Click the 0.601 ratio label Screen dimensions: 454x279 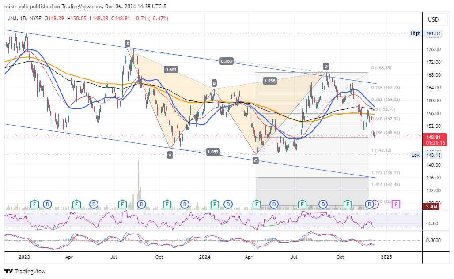coord(170,69)
